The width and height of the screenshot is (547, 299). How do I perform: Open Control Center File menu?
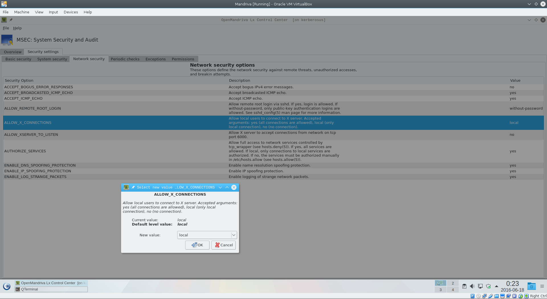[x=6, y=28]
